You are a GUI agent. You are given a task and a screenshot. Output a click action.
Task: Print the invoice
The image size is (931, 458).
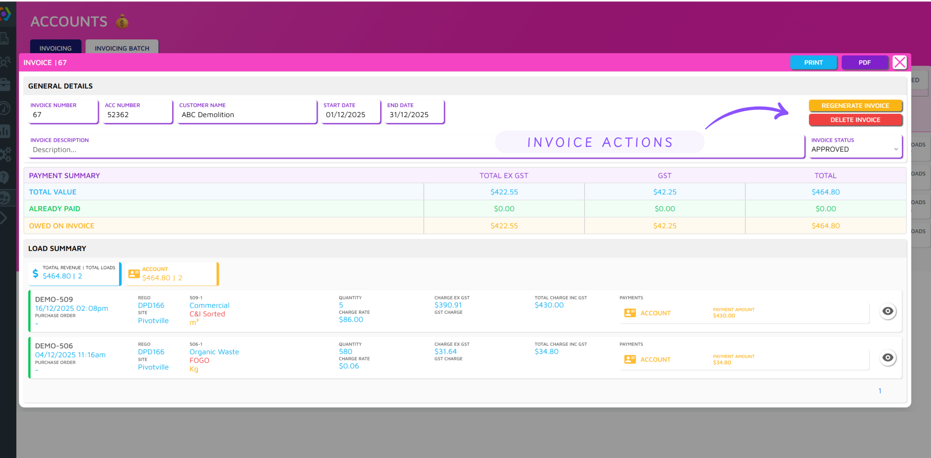pos(813,63)
